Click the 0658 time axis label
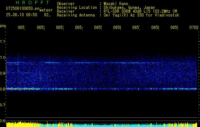This screenshot has height=127, width=200. click(155, 27)
